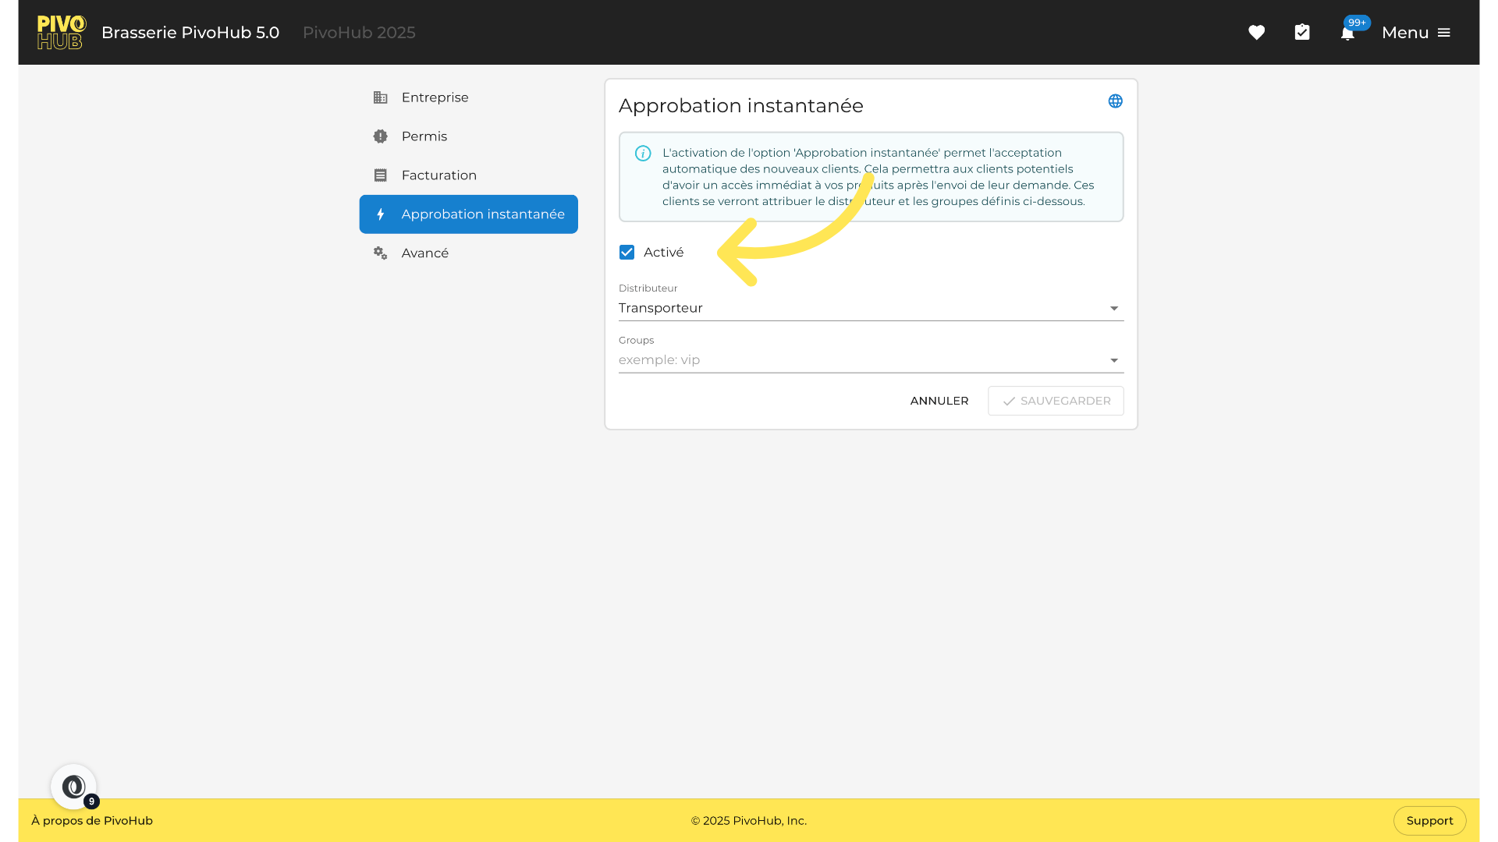Open the À propos de PivoHub link
Viewport: 1498px width, 842px height.
(x=92, y=821)
